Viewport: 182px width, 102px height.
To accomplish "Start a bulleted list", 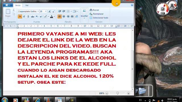I will 68,11.
